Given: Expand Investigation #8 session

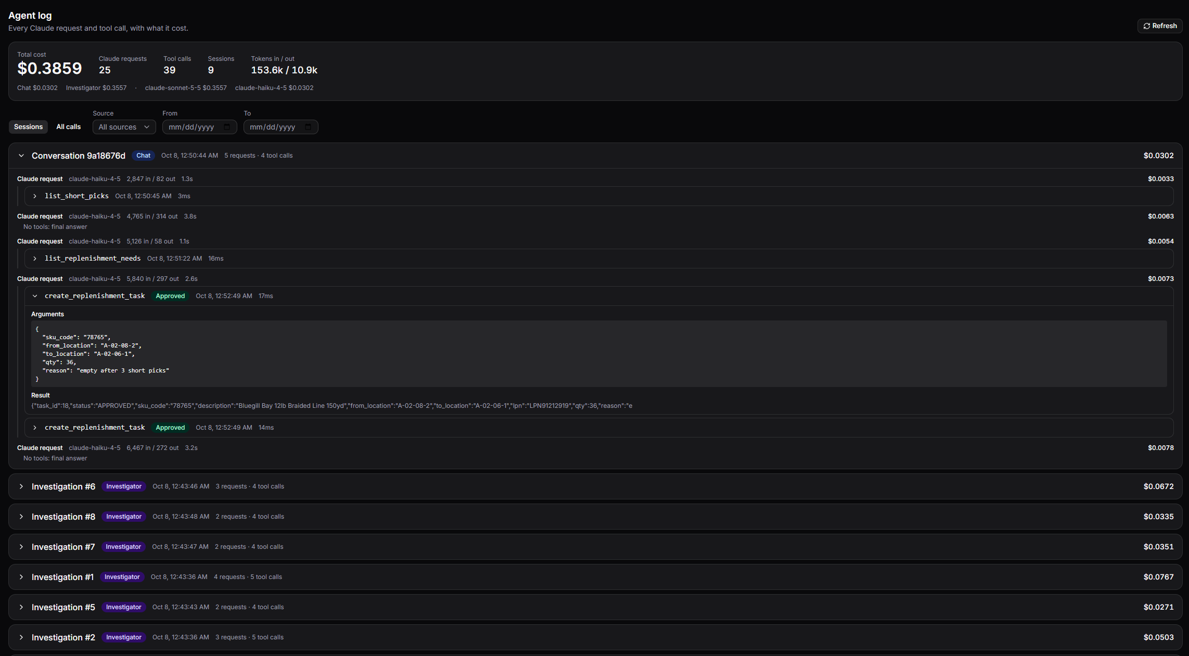Looking at the screenshot, I should (21, 517).
